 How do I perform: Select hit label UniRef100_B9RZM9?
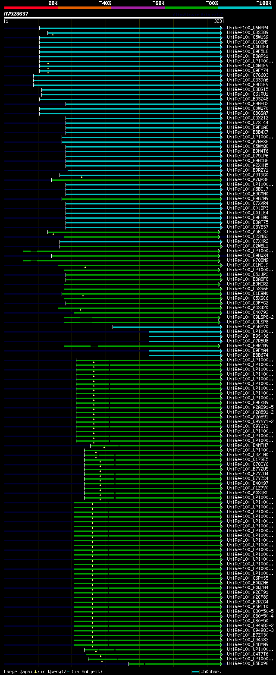[248, 346]
